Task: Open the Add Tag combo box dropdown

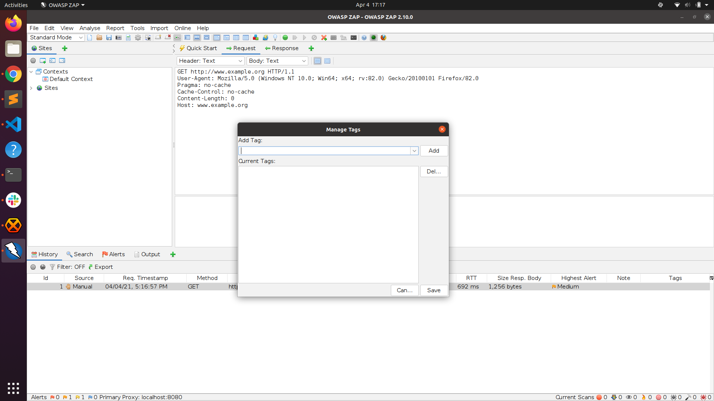Action: click(414, 151)
